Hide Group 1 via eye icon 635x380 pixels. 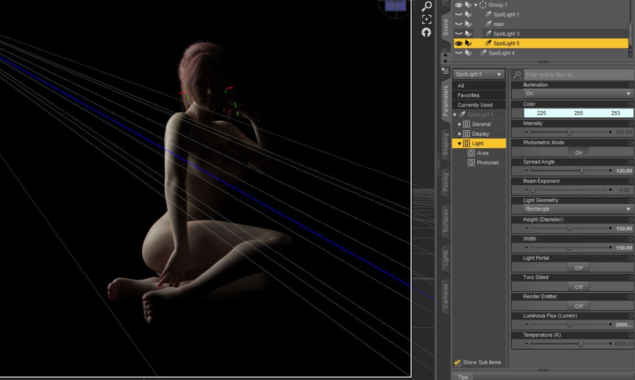coord(459,5)
